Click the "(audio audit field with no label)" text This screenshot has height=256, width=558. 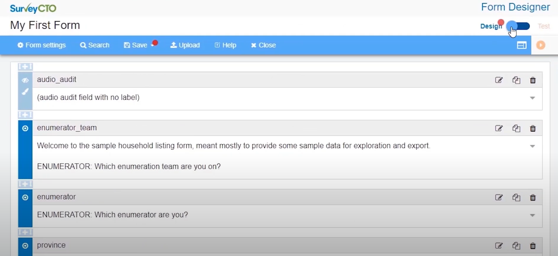point(88,97)
